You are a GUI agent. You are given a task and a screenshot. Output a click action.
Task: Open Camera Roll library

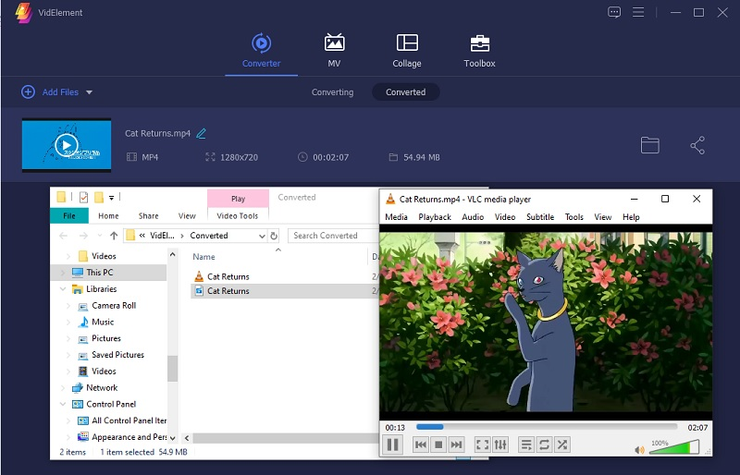tap(113, 306)
